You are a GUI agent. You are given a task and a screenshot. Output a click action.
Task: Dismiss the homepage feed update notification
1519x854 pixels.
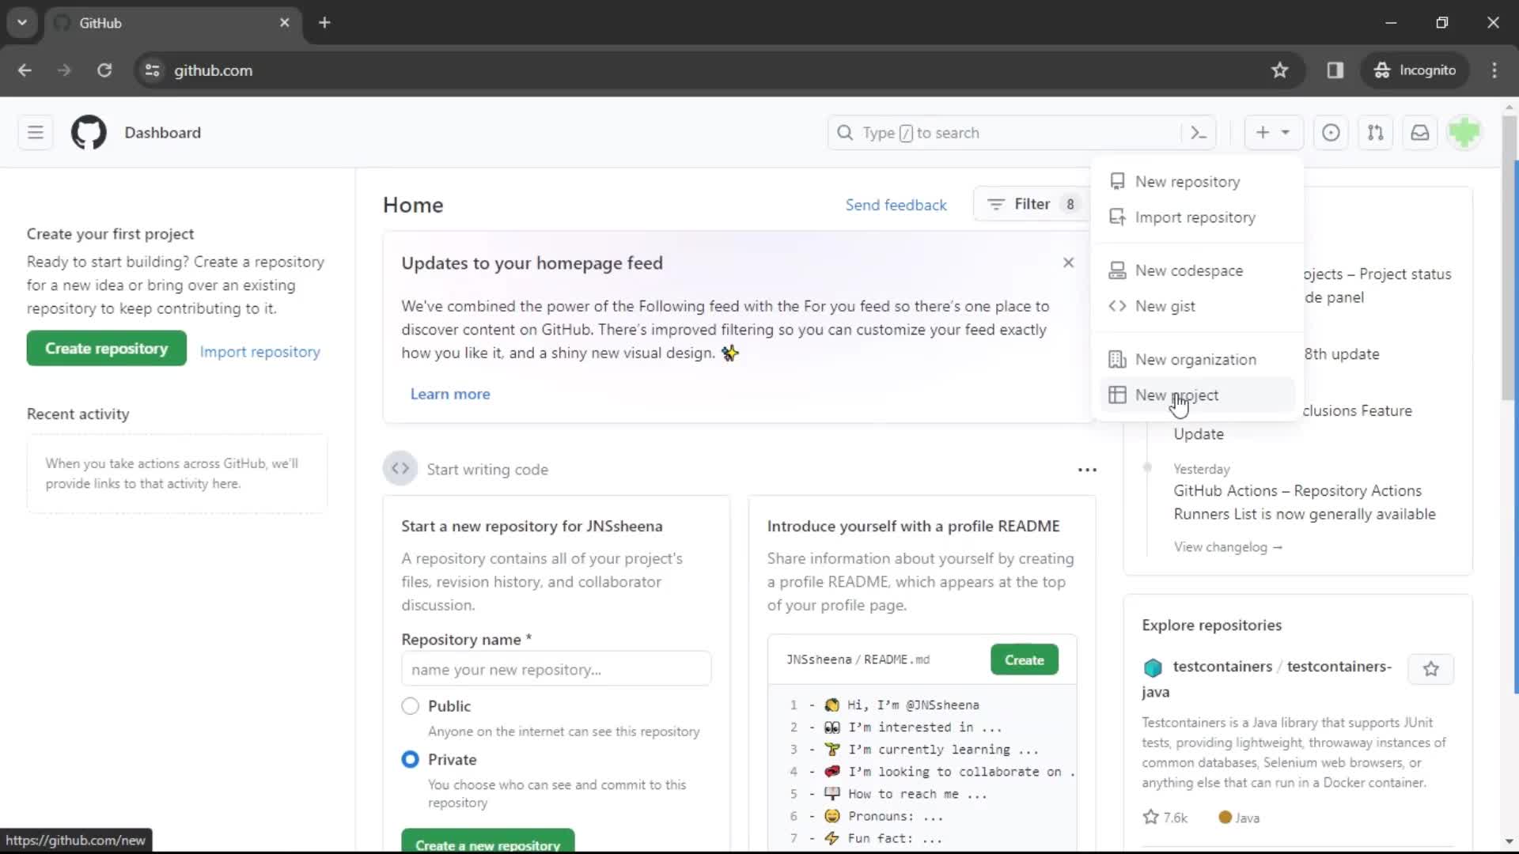[x=1070, y=262]
